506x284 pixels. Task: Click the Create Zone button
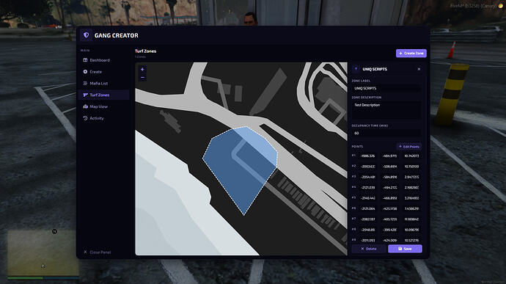click(x=411, y=54)
